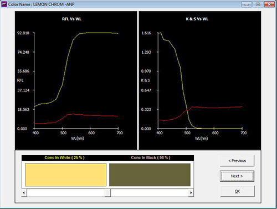This screenshot has height=209, width=277.
Task: Click the 74.248 axis value
Action: 23,52
